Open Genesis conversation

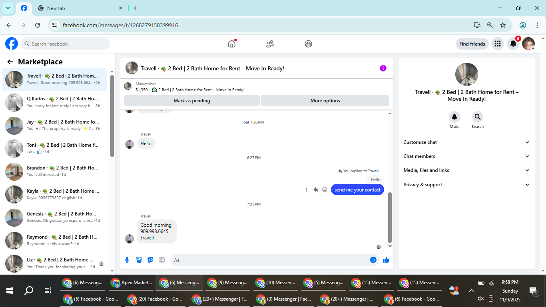pos(55,217)
